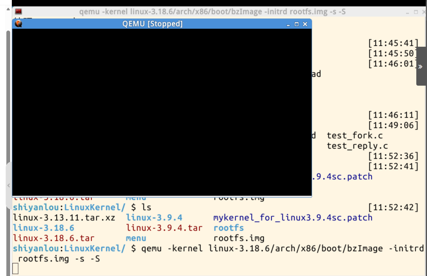Click the QEMU application icon in the title bar

[19, 24]
